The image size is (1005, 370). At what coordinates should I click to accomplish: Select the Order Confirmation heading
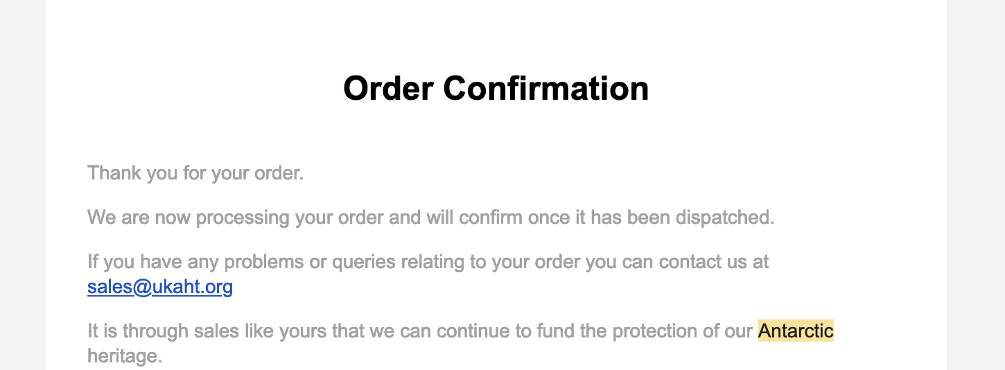pyautogui.click(x=496, y=89)
